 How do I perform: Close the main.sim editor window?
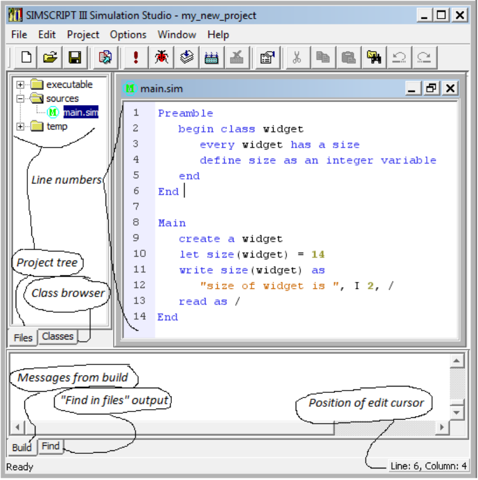coord(450,88)
